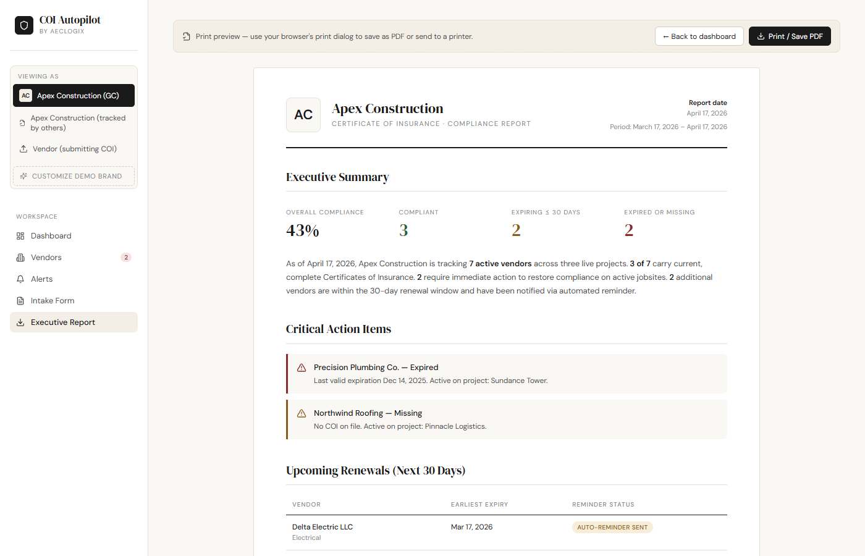
Task: Switch viewing to Vendor (submitting COI)
Action: pyautogui.click(x=74, y=148)
